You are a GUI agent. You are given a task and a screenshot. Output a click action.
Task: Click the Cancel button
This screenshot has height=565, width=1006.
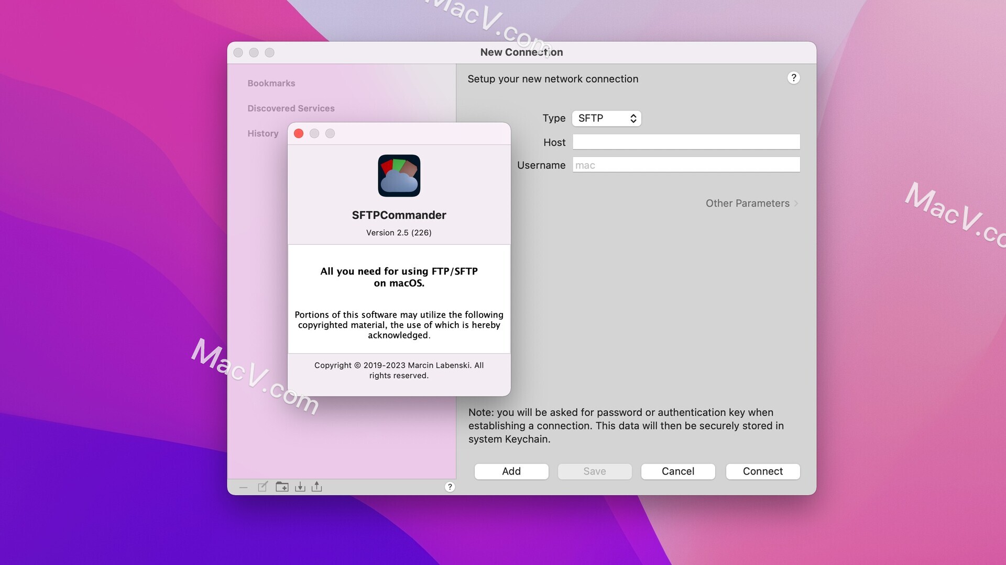pyautogui.click(x=678, y=471)
